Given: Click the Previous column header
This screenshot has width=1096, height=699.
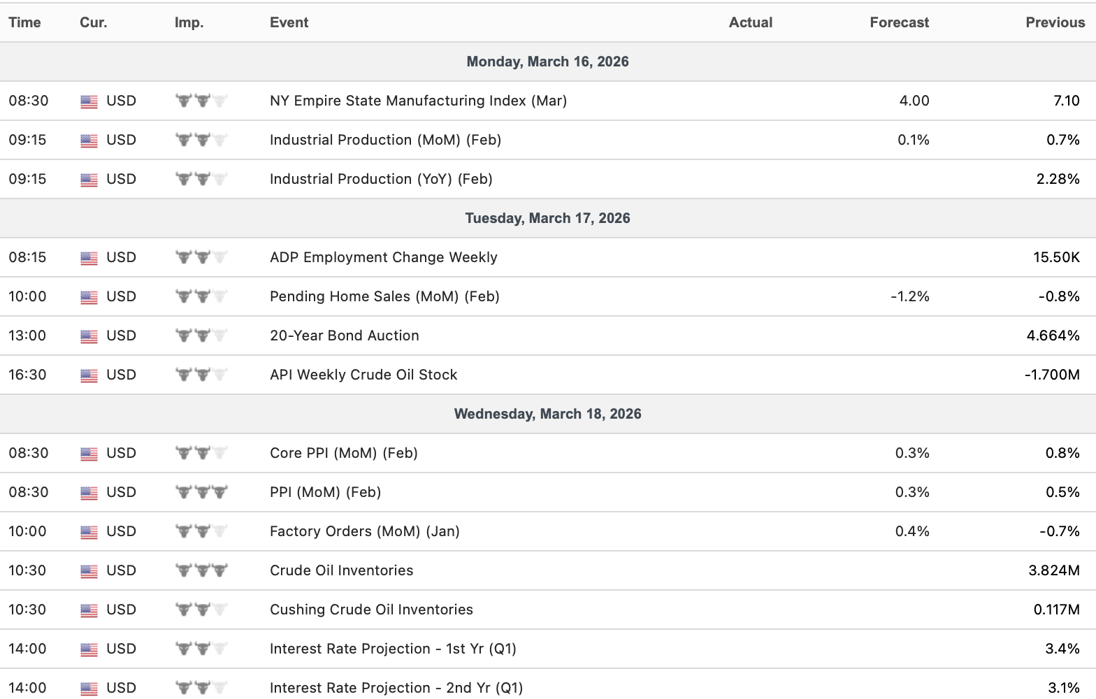Looking at the screenshot, I should coord(1055,22).
